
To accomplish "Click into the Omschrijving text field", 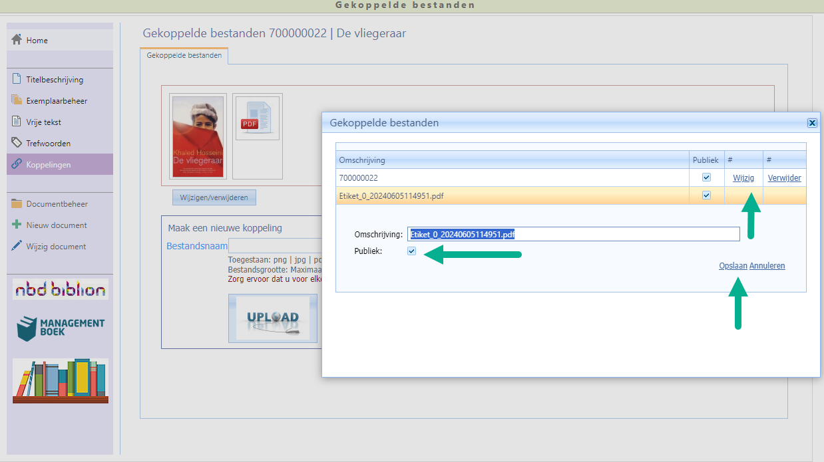I will [x=572, y=234].
